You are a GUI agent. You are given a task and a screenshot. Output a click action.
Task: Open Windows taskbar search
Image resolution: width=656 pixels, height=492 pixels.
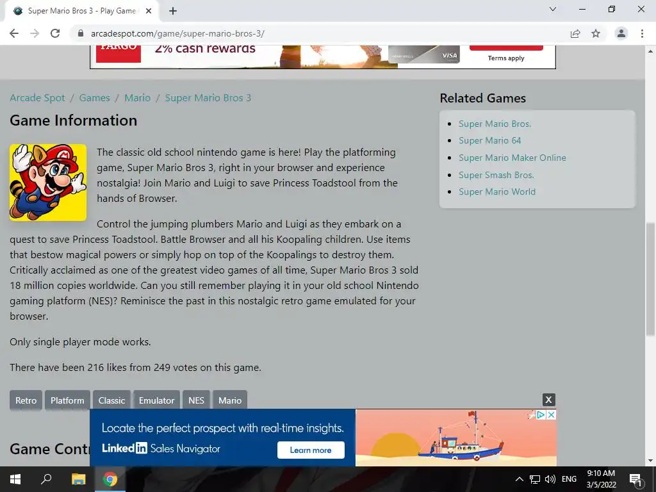pos(46,479)
